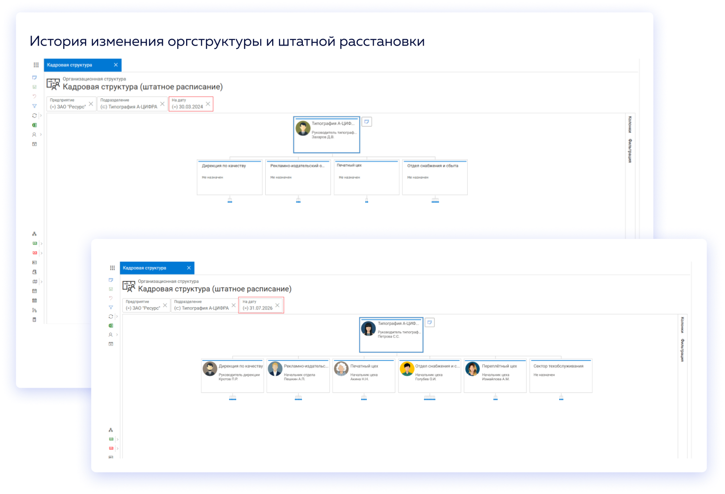
Task: Export to Excel in the 30.03.2024 window
Action: click(x=35, y=125)
